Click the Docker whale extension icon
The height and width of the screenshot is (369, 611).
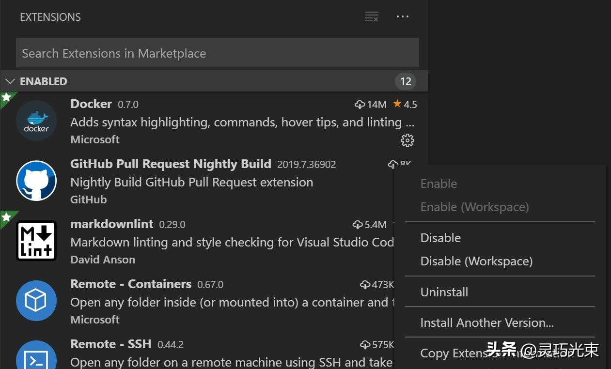[36, 121]
